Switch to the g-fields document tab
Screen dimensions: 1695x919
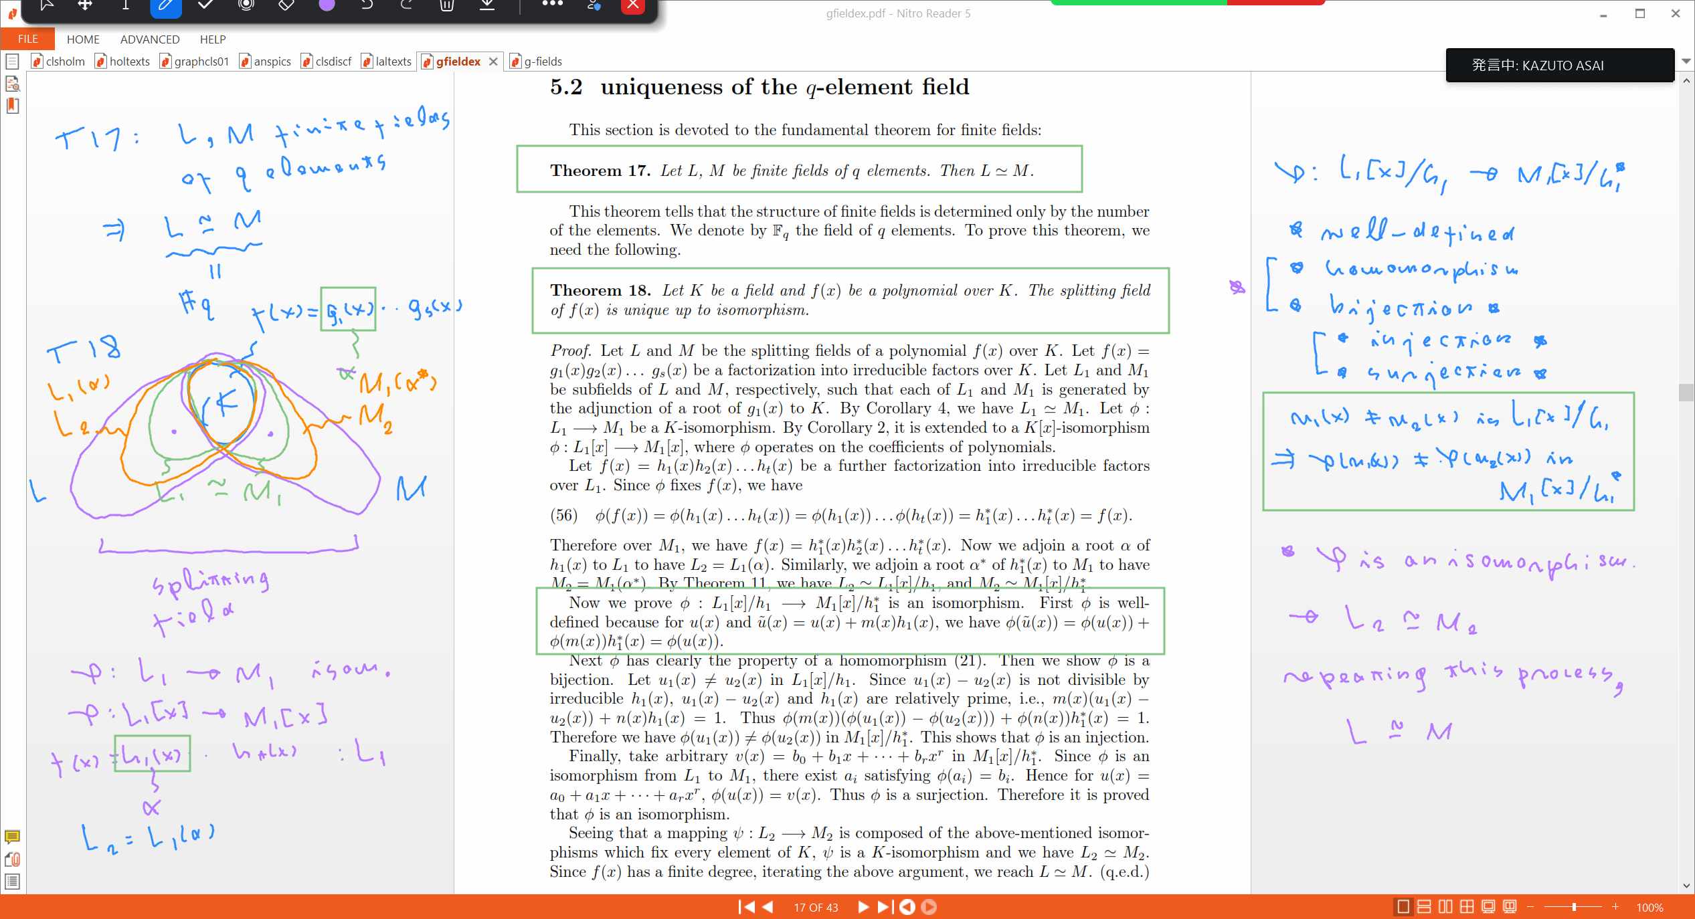(541, 61)
